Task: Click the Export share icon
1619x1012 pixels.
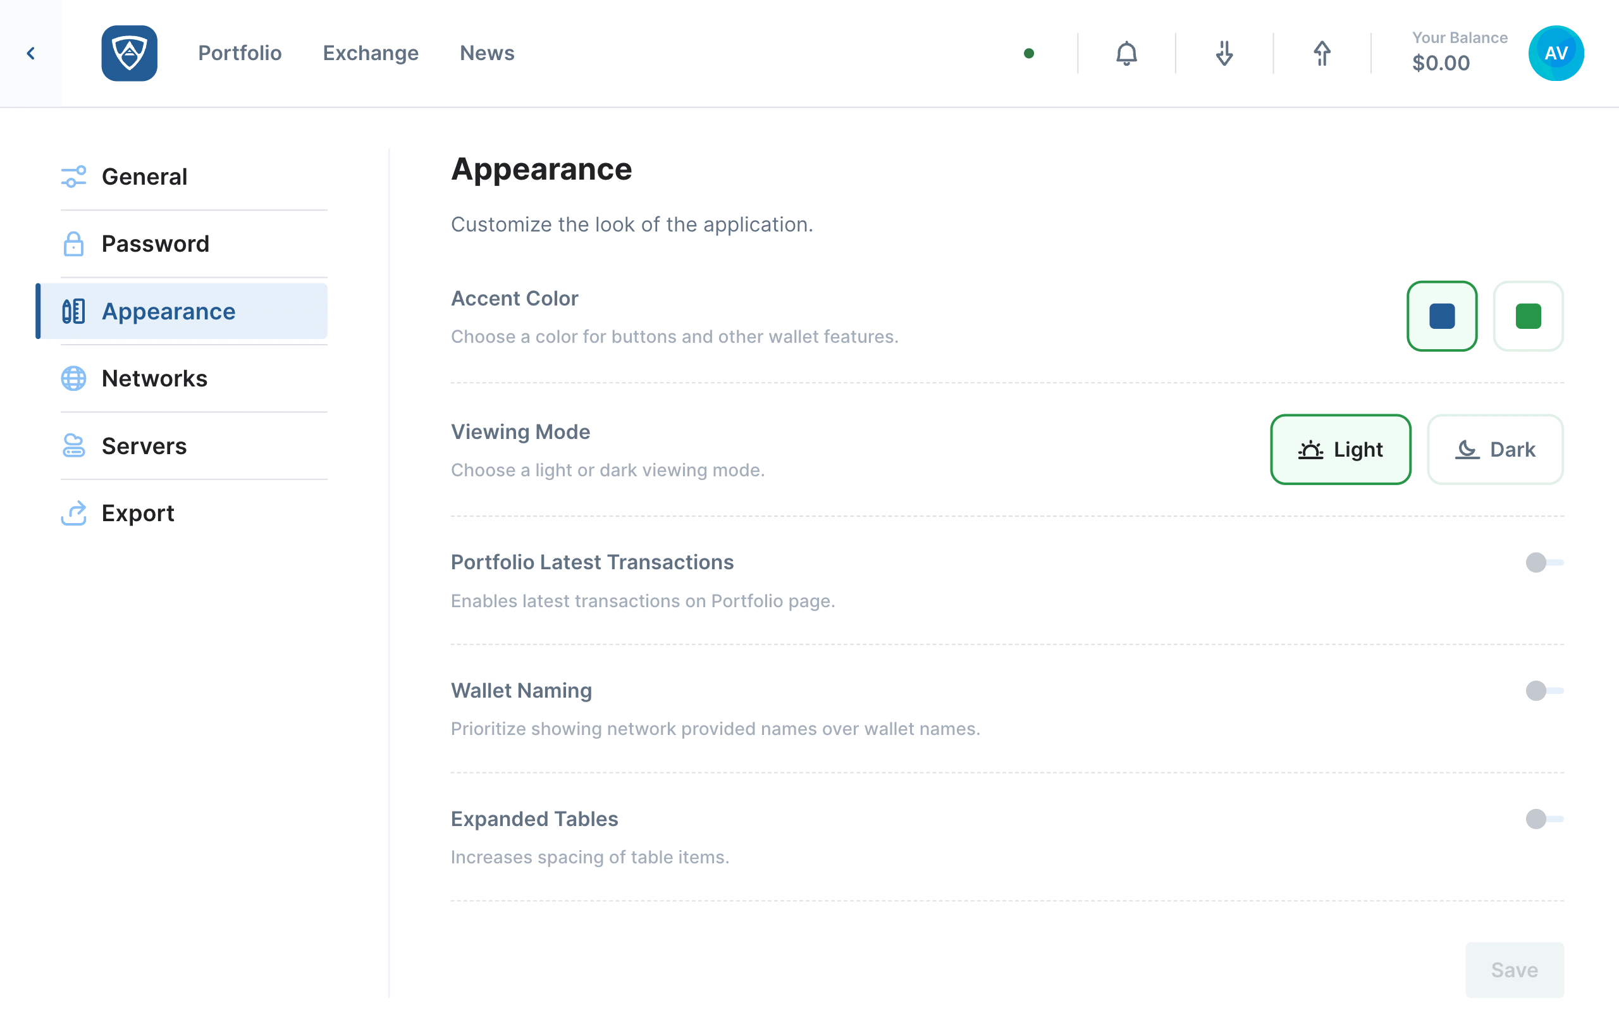Action: [x=73, y=514]
